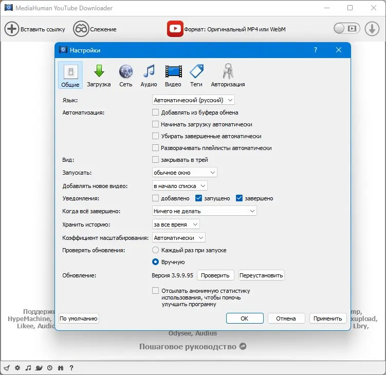Click the question mark icon in status bar

[71, 368]
